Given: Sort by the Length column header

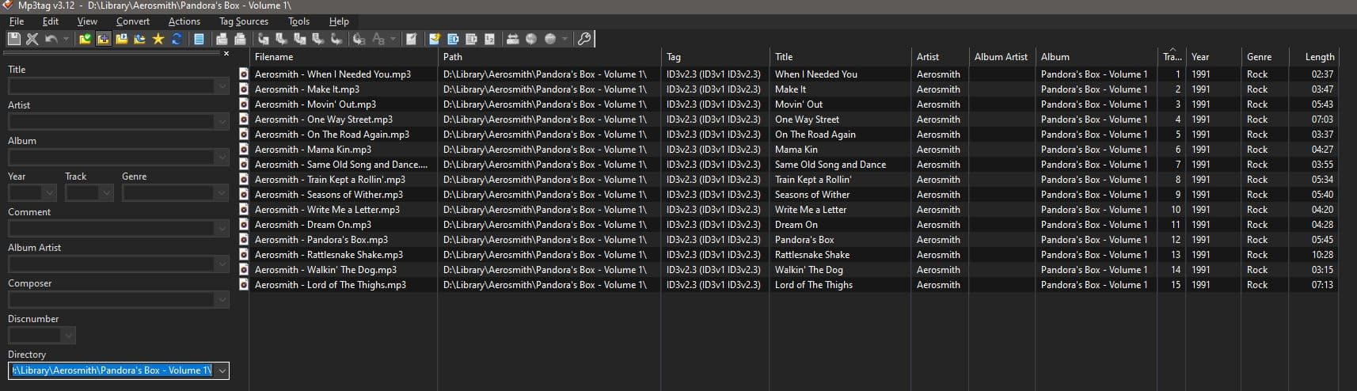Looking at the screenshot, I should (x=1313, y=57).
